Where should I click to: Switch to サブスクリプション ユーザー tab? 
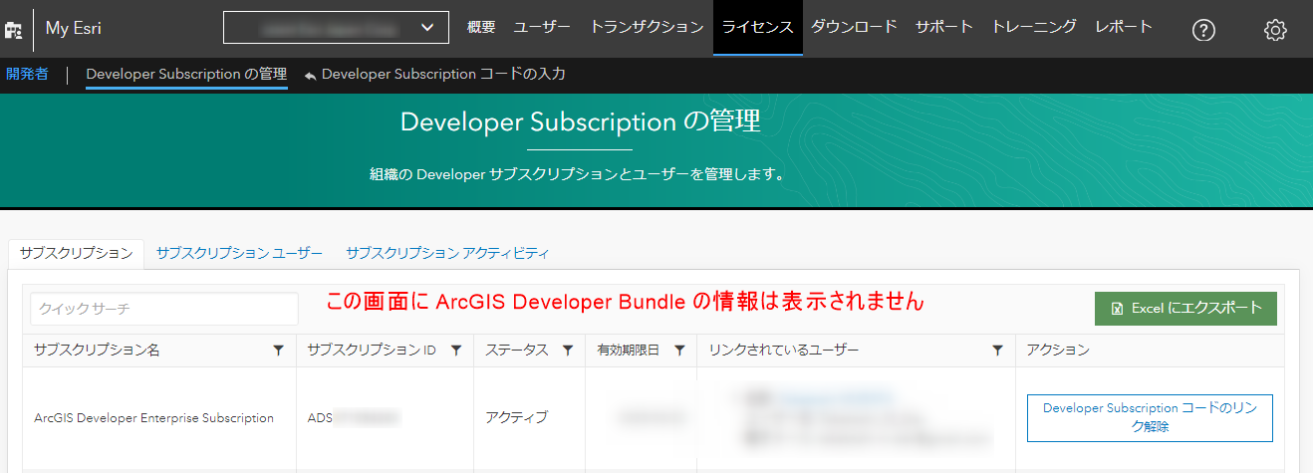point(239,253)
